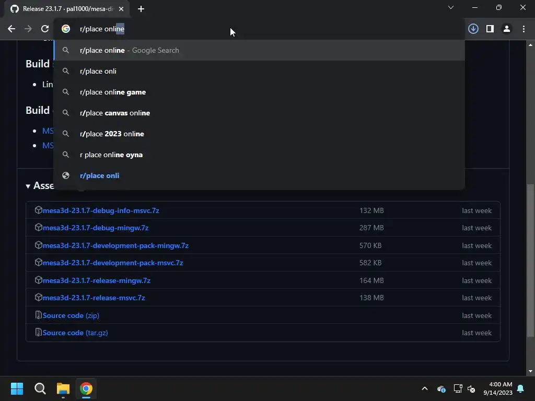The image size is (535, 401).
Task: Download mesa3d-23.1.7-development-pack-mingw.7z
Action: [115, 245]
